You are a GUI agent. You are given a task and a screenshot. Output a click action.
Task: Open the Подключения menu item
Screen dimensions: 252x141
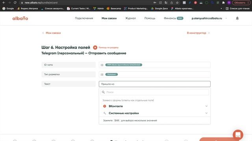click(x=84, y=18)
